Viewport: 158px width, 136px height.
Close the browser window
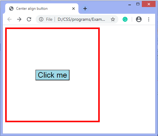tap(149, 4)
